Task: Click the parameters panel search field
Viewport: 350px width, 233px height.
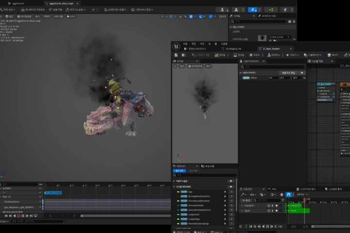Action: click(205, 175)
